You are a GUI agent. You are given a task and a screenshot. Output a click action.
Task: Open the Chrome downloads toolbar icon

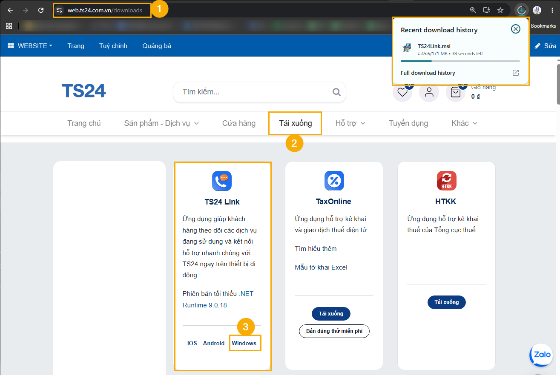click(x=521, y=10)
